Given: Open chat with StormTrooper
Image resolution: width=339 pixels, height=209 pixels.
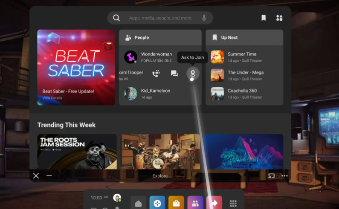Looking at the screenshot, I should click(x=174, y=74).
